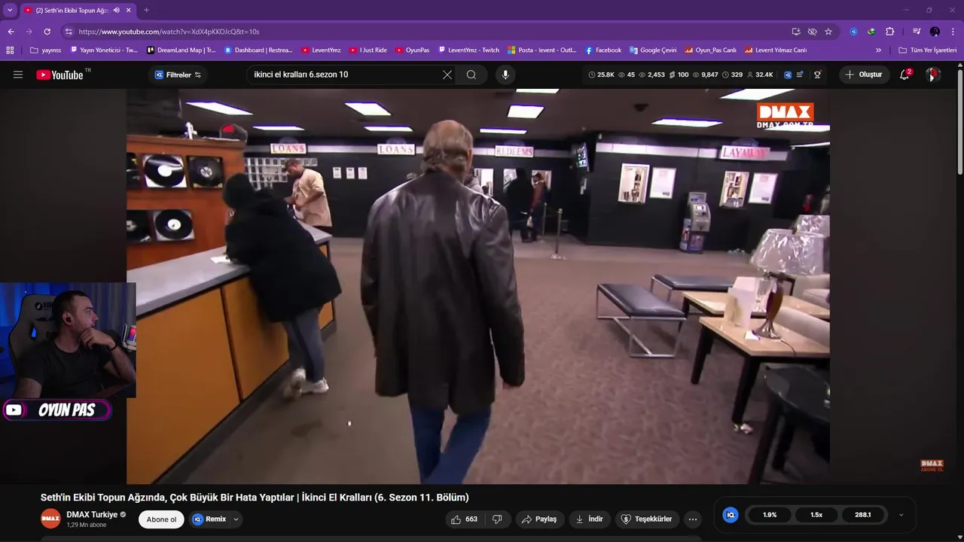The height and width of the screenshot is (542, 964).
Task: Click the 1.5x stat pill
Action: pyautogui.click(x=816, y=515)
